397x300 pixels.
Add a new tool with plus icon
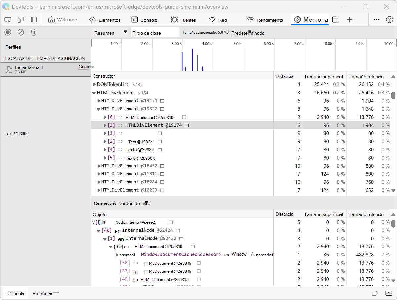pyautogui.click(x=349, y=20)
